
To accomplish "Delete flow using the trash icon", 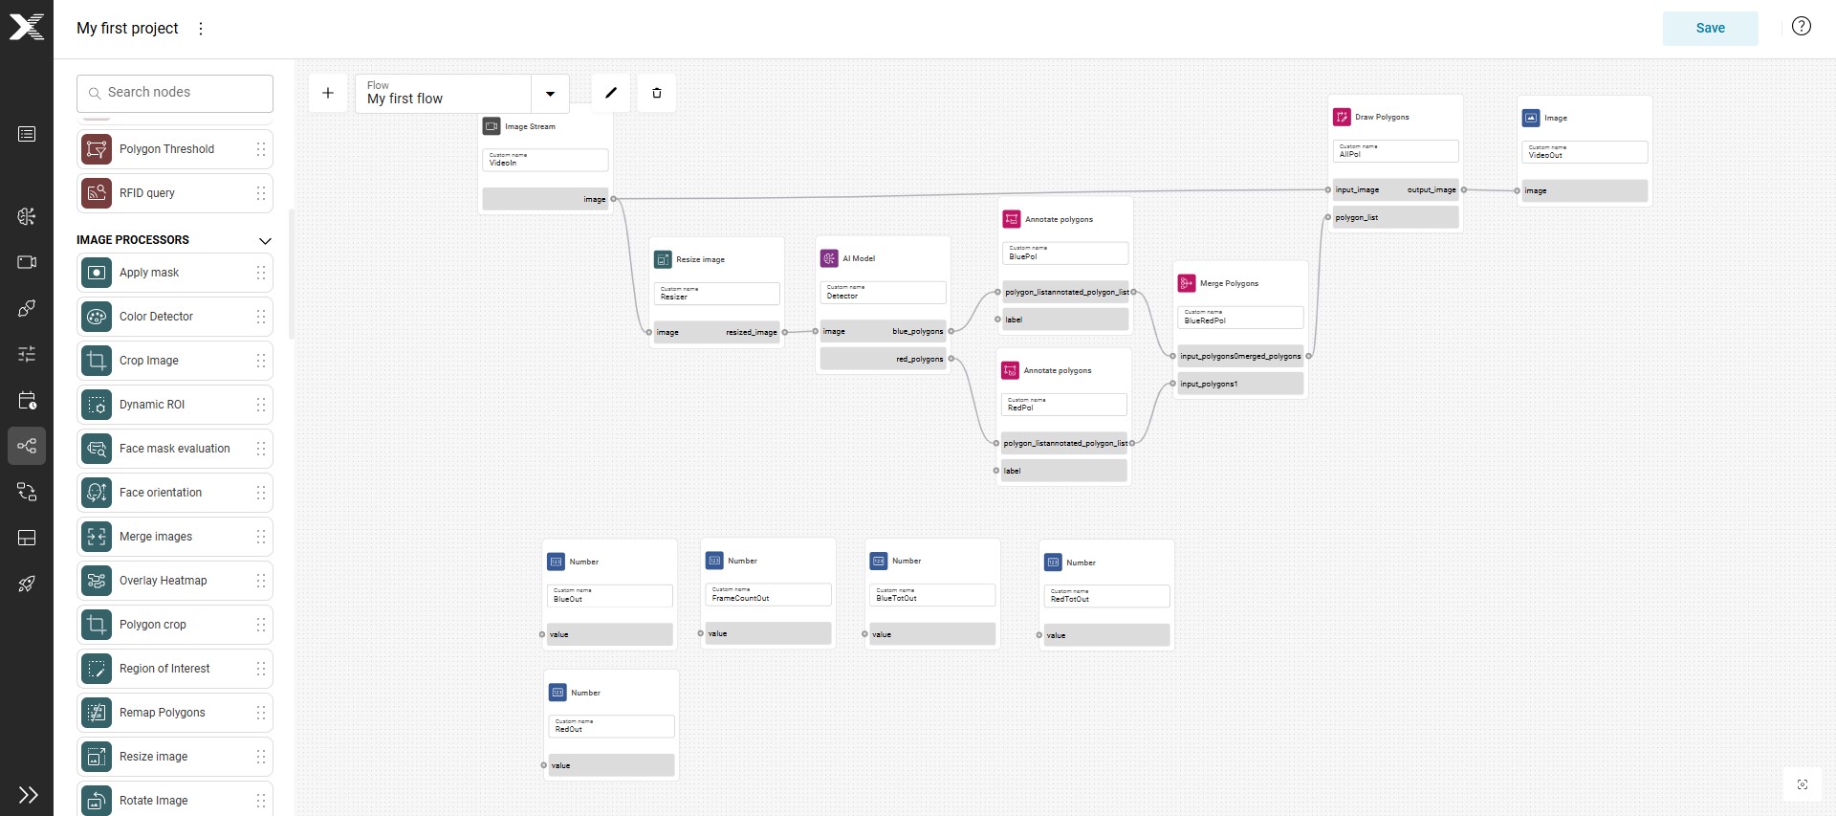I will click(657, 93).
